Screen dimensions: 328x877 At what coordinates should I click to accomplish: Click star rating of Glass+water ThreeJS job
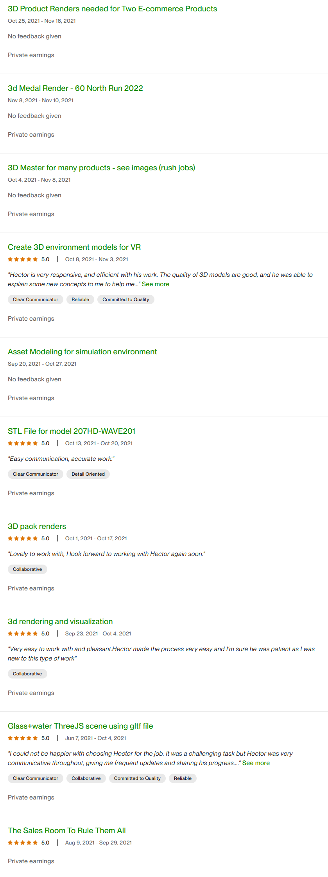click(x=23, y=738)
